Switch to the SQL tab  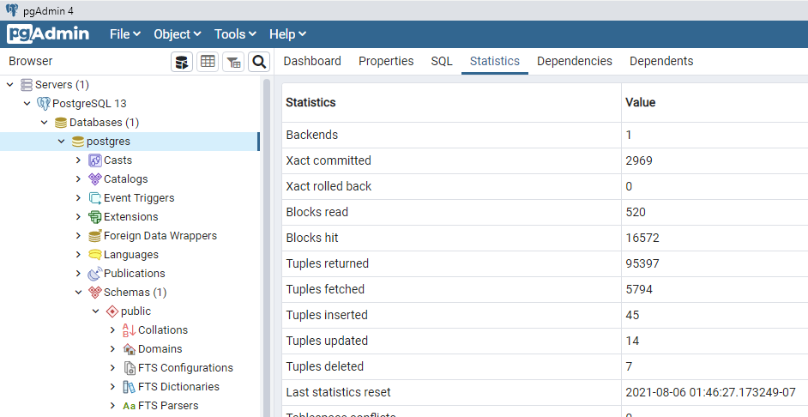click(442, 61)
